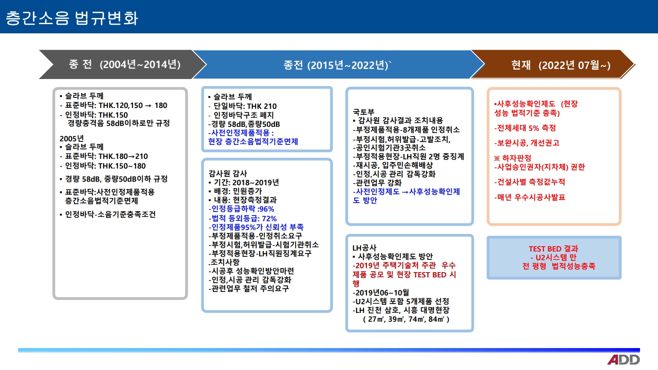Click text 인정바닥구조 폐지
Viewport: 658px width, 370px height.
243,115
